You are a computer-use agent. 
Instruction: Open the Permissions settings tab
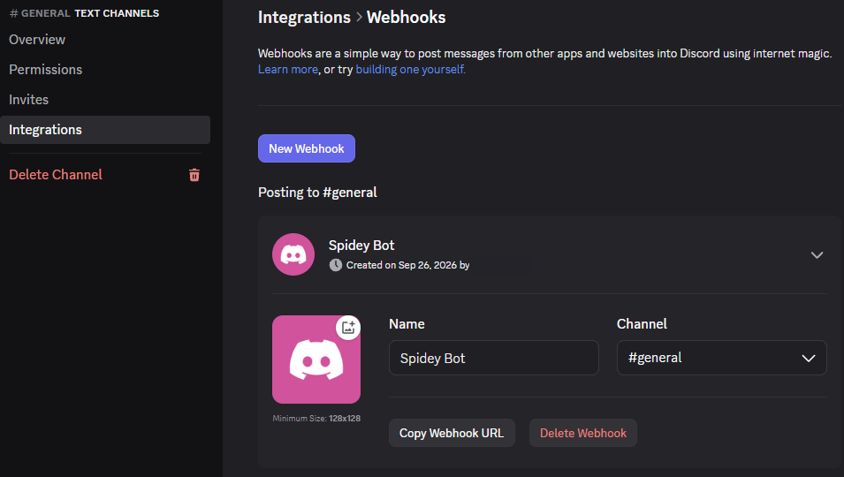(x=46, y=70)
